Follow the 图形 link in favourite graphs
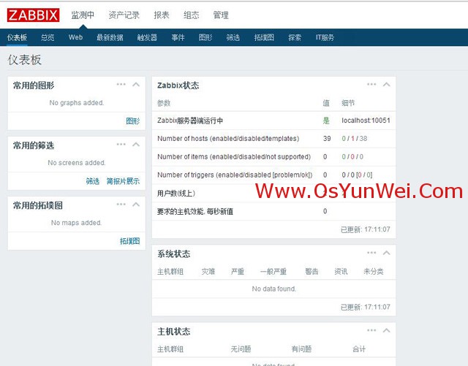The image size is (468, 366). pos(133,121)
